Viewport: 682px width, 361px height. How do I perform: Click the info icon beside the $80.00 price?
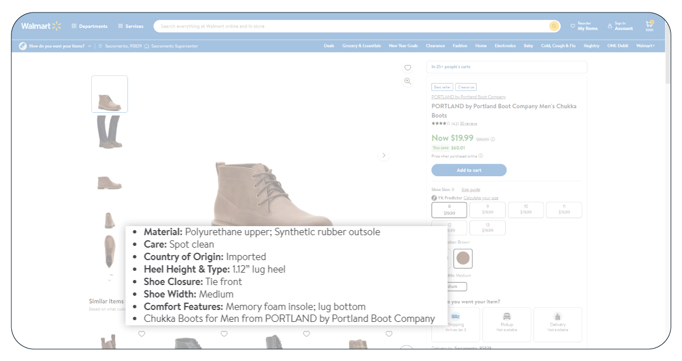pos(493,139)
